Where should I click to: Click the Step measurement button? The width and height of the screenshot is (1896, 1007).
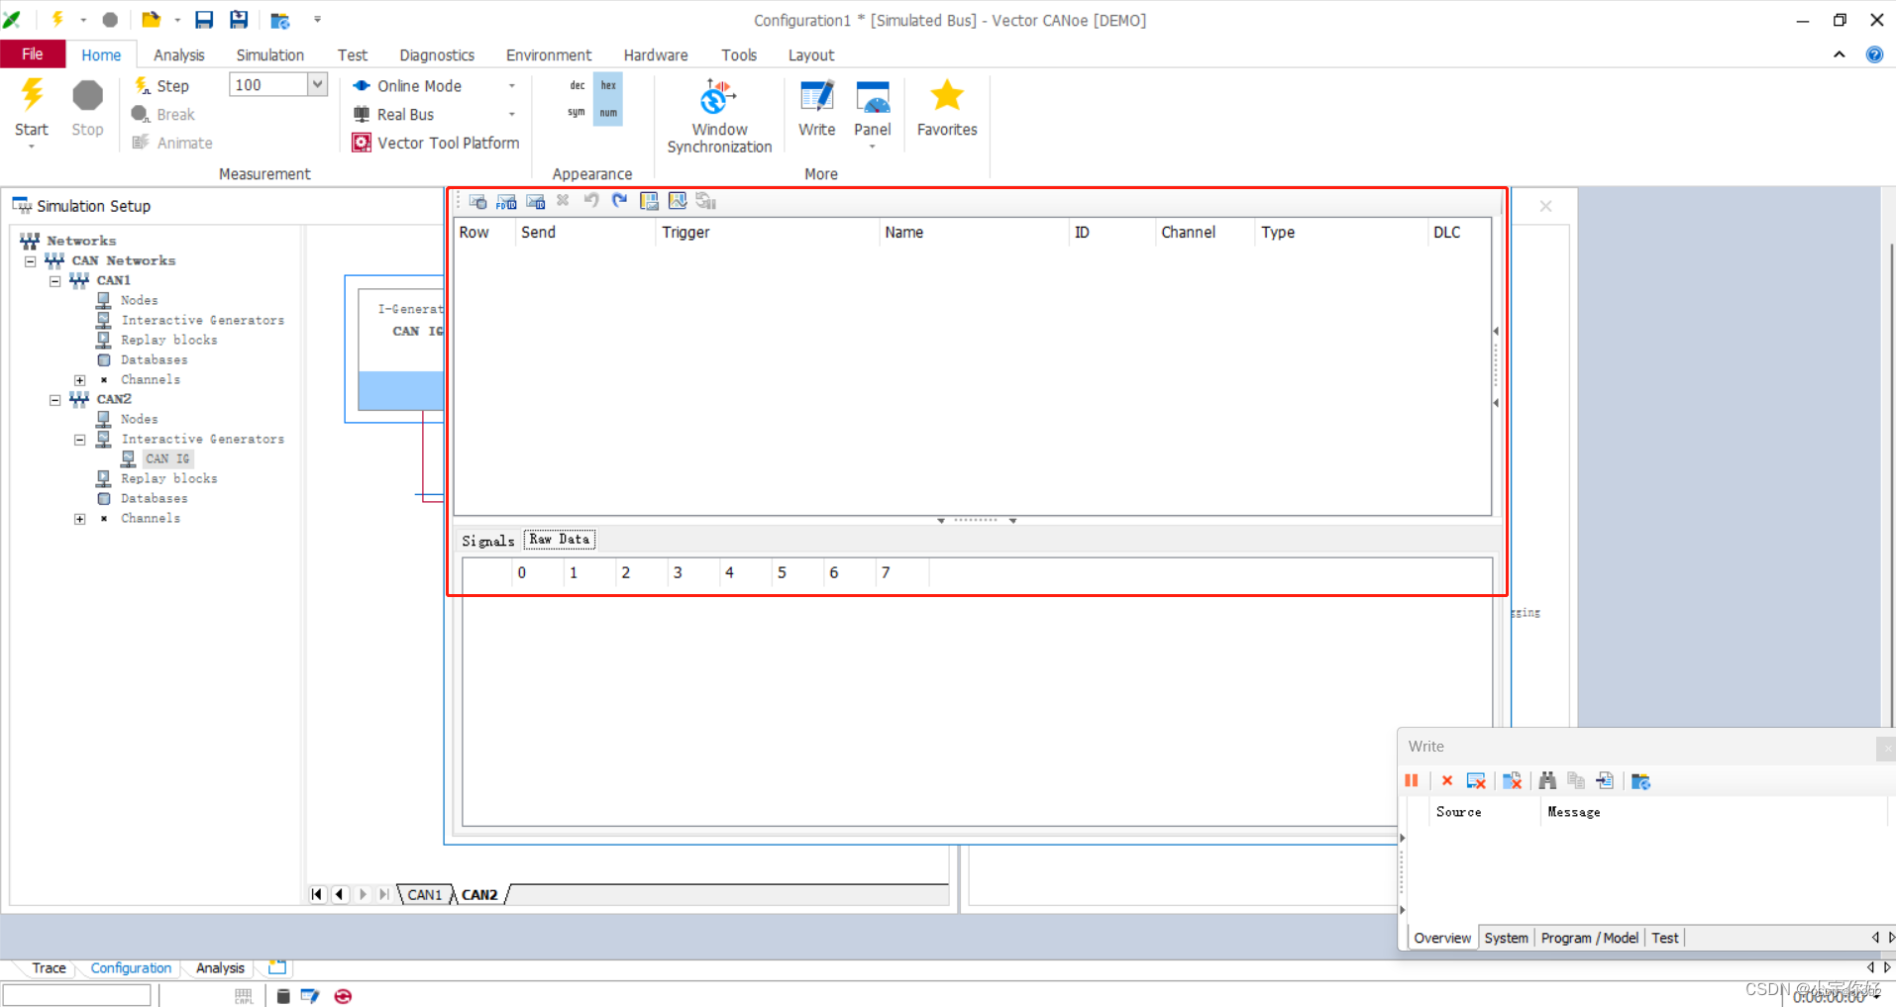click(x=161, y=86)
